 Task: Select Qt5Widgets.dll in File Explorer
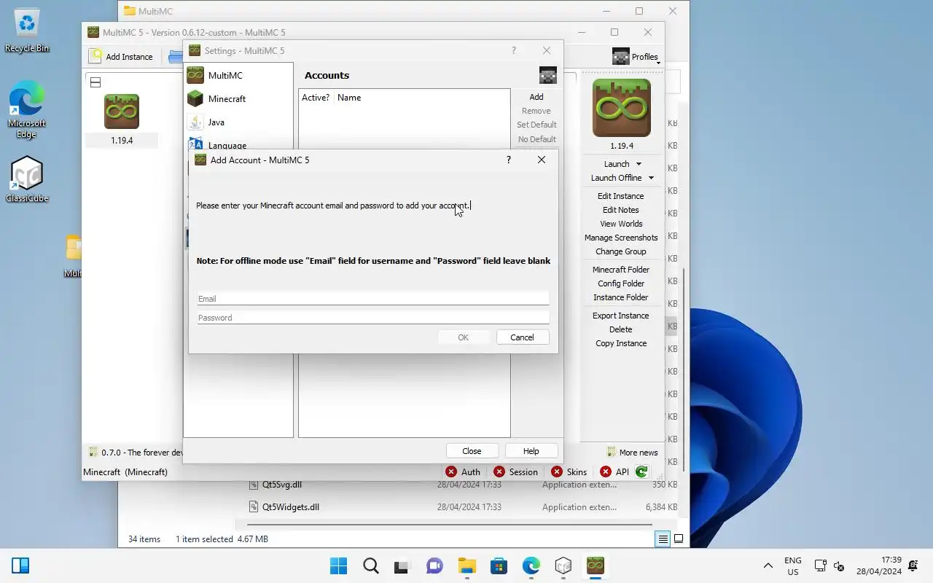point(284,507)
